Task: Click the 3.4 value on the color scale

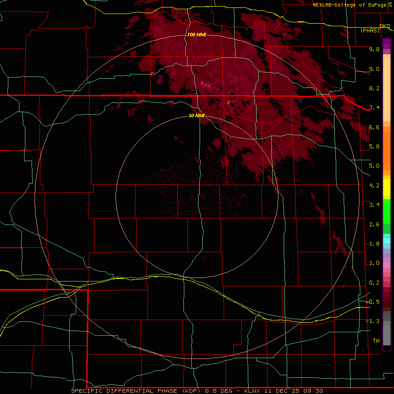Action: point(374,205)
